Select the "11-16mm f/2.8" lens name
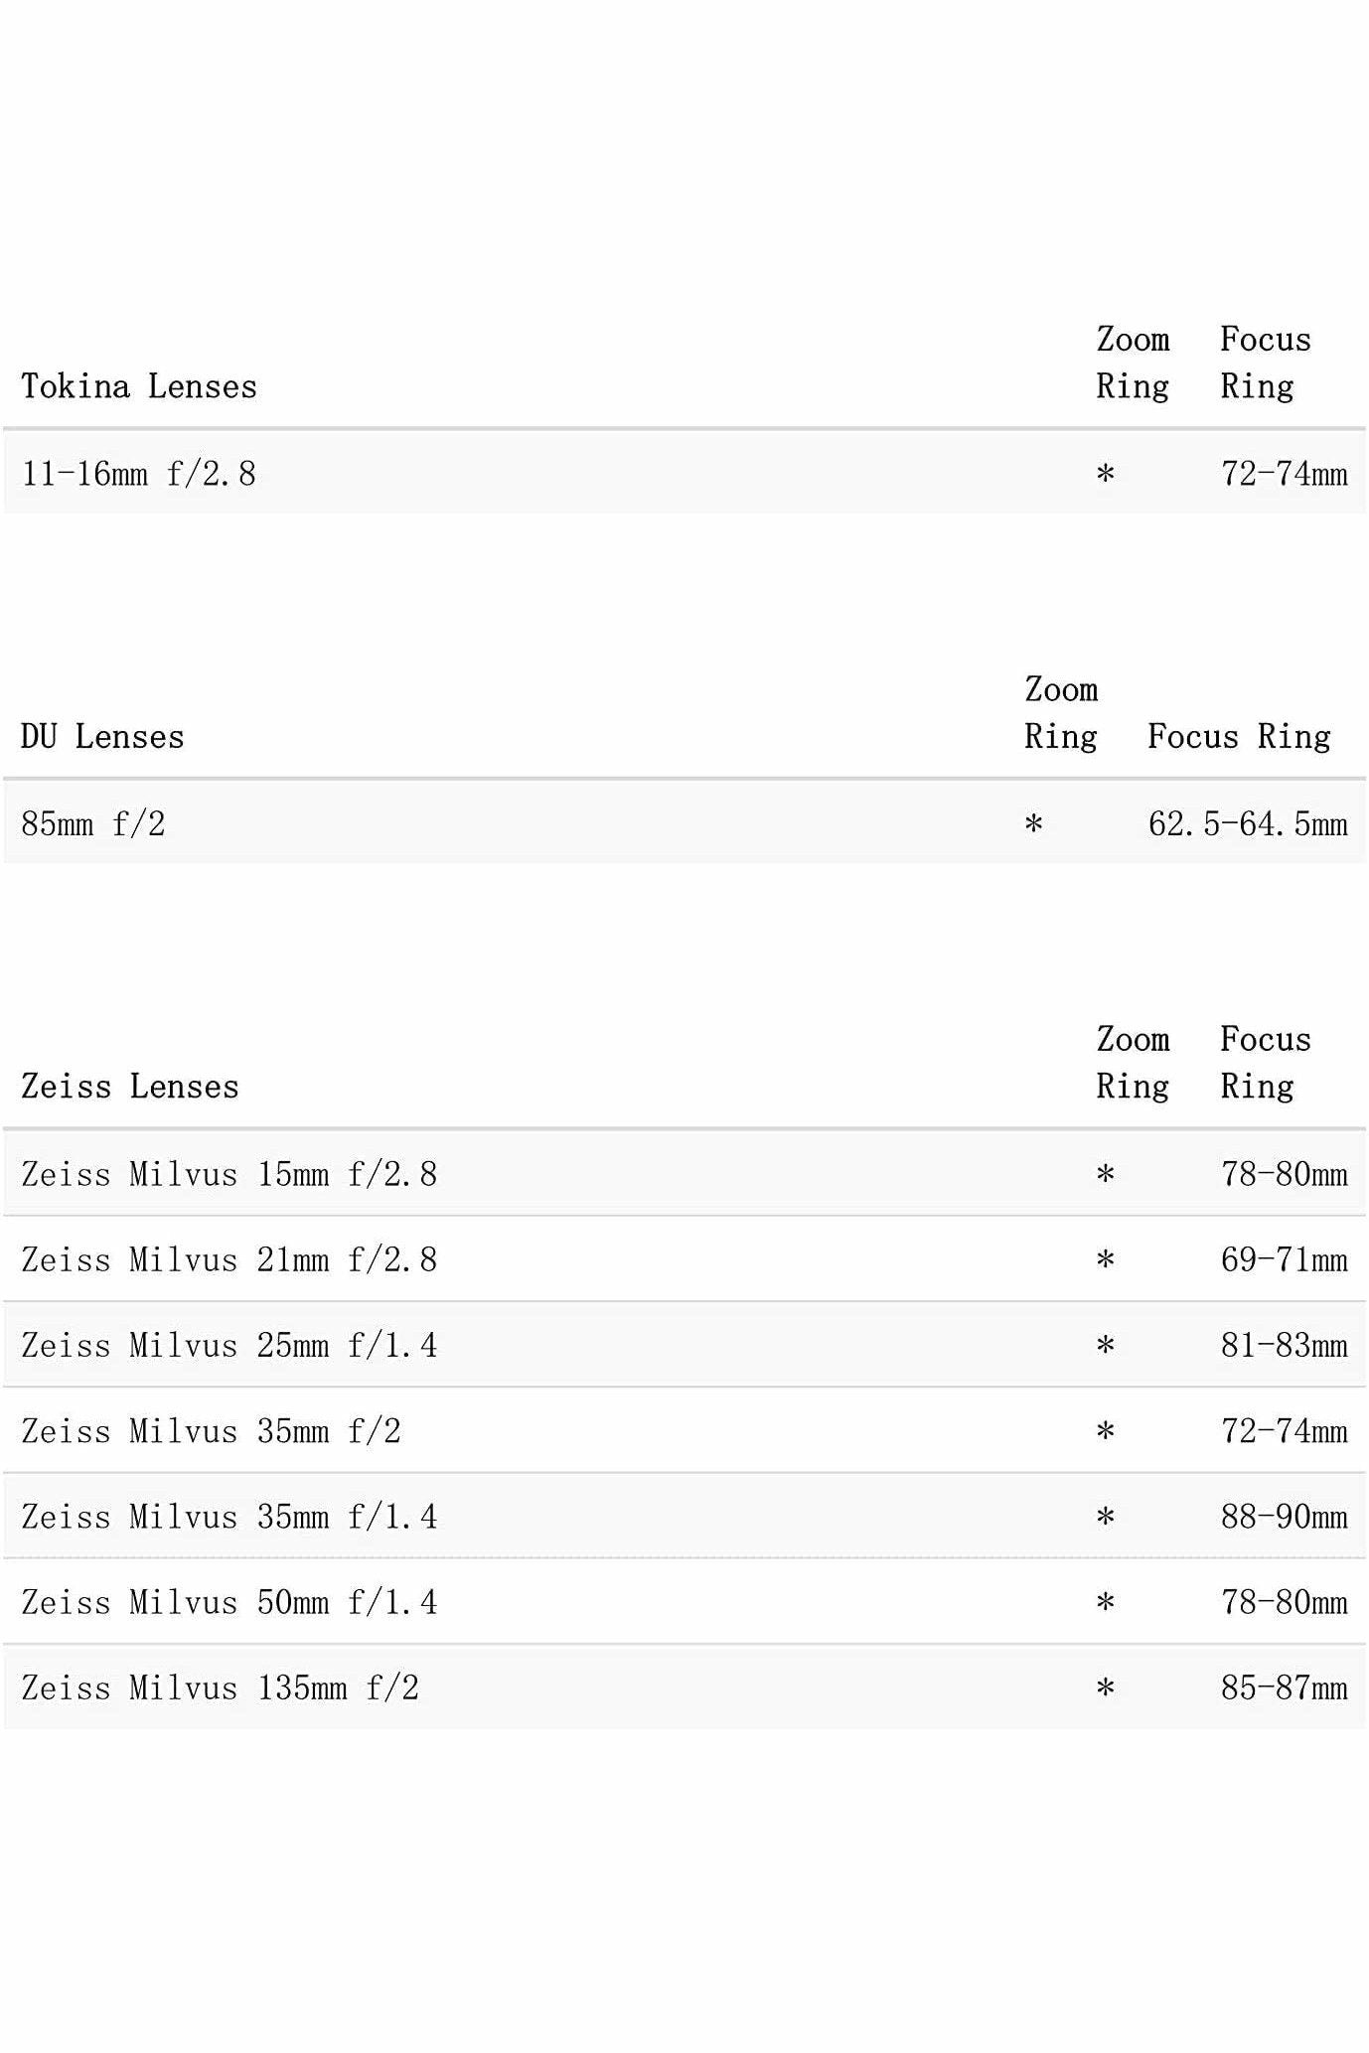The width and height of the screenshot is (1369, 2053). 138,474
